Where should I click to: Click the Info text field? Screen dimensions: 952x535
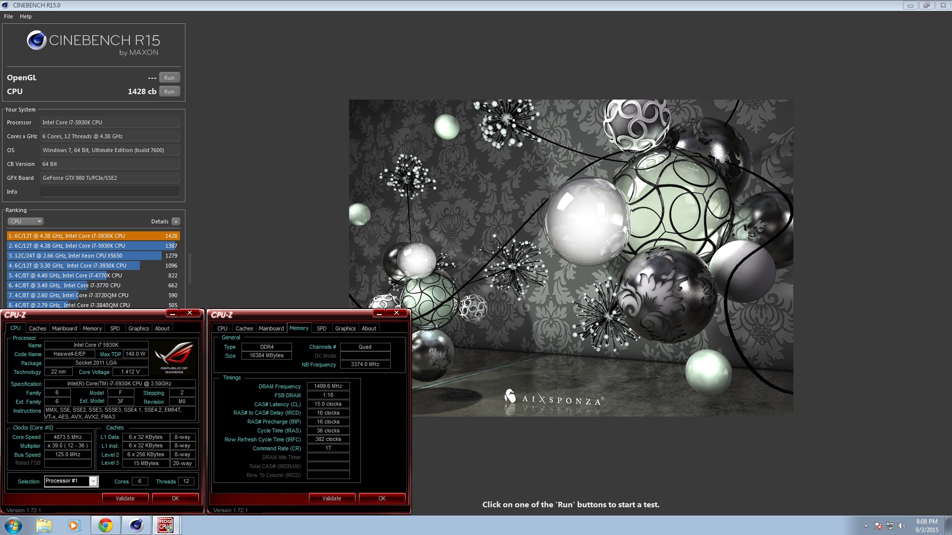point(110,192)
